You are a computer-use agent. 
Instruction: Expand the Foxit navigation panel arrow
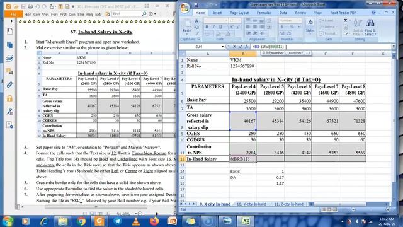pyautogui.click(x=11, y=21)
